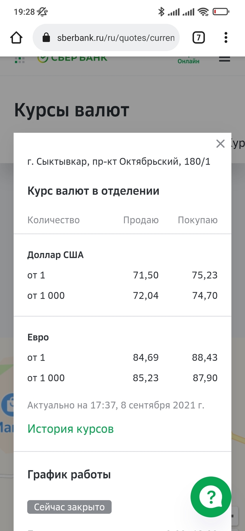This screenshot has height=531, width=245.
Task: Tap the Bluetooth status icon
Action: [161, 12]
